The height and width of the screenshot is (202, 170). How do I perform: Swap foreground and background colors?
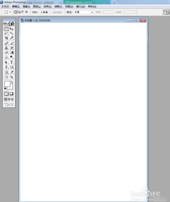coord(12,82)
